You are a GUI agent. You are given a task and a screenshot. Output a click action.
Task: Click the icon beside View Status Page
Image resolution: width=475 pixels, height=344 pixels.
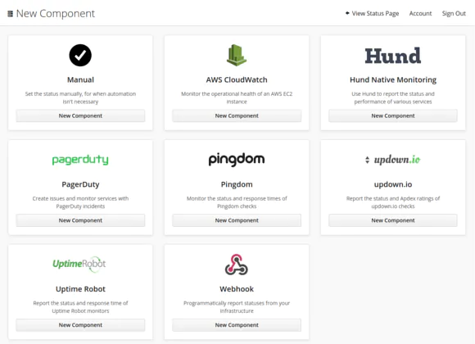[347, 13]
